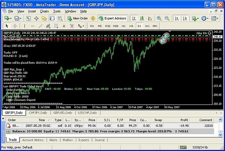Launch MetaEditor with the yellow diamond icon
Screen dimensions: 225x151
(x=93, y=18)
